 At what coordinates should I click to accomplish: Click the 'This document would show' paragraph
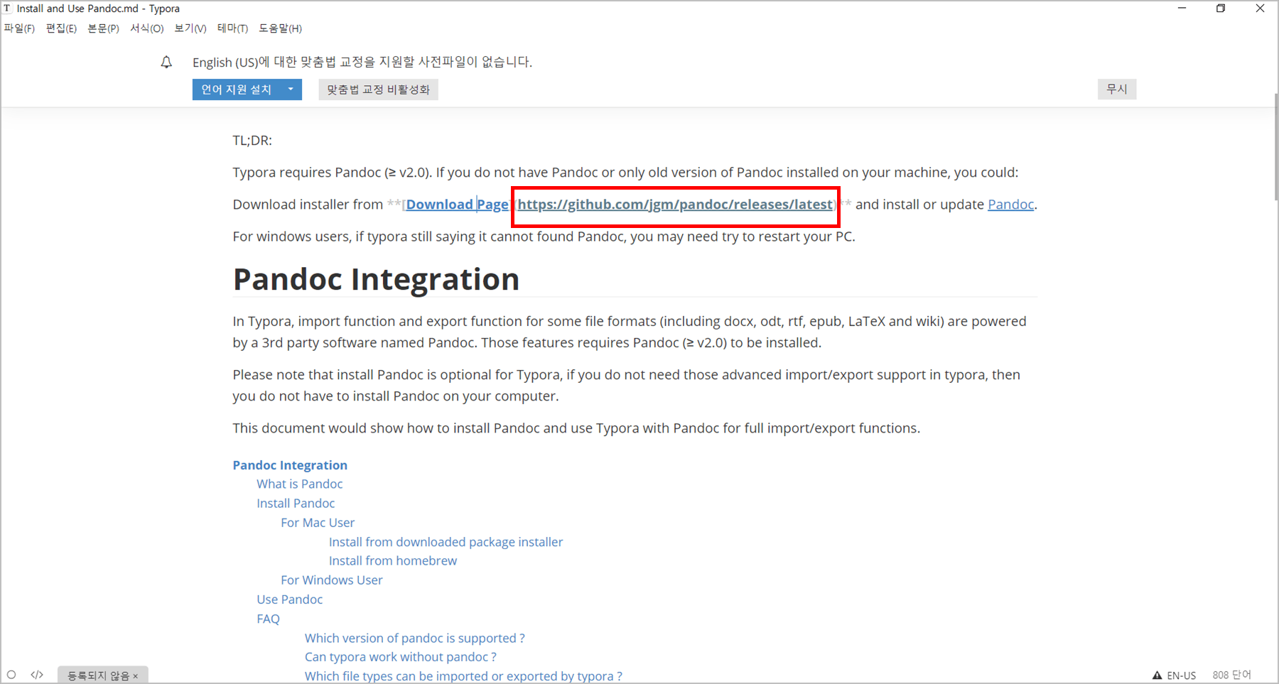click(576, 428)
